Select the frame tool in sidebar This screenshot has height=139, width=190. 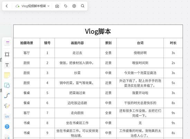pyautogui.click(x=7, y=54)
